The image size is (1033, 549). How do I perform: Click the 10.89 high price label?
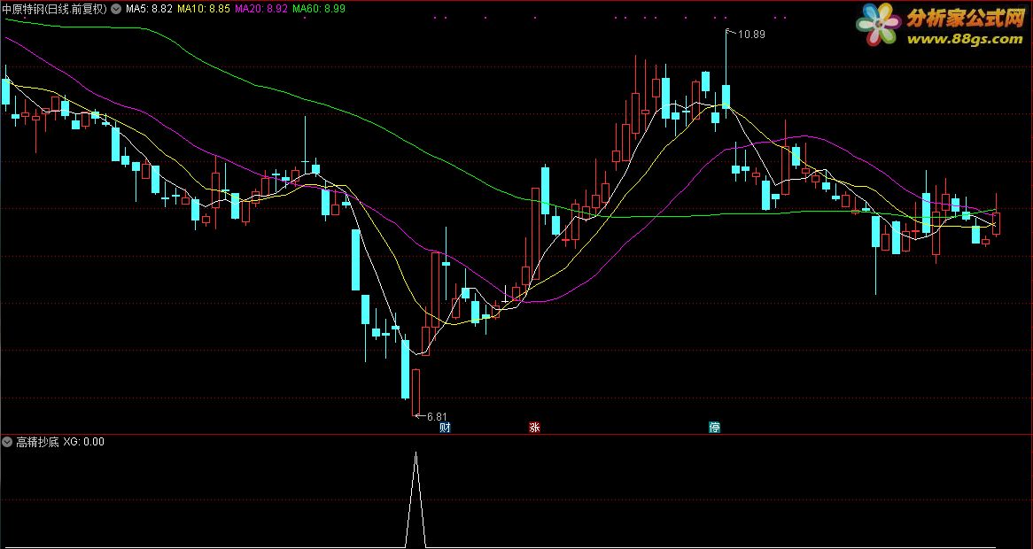pos(751,35)
